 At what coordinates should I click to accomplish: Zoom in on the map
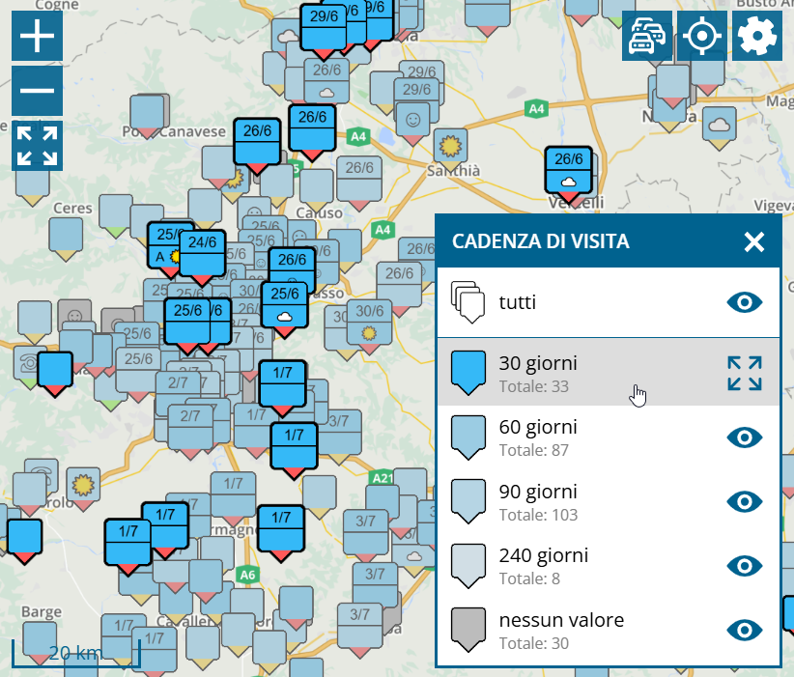pos(37,36)
